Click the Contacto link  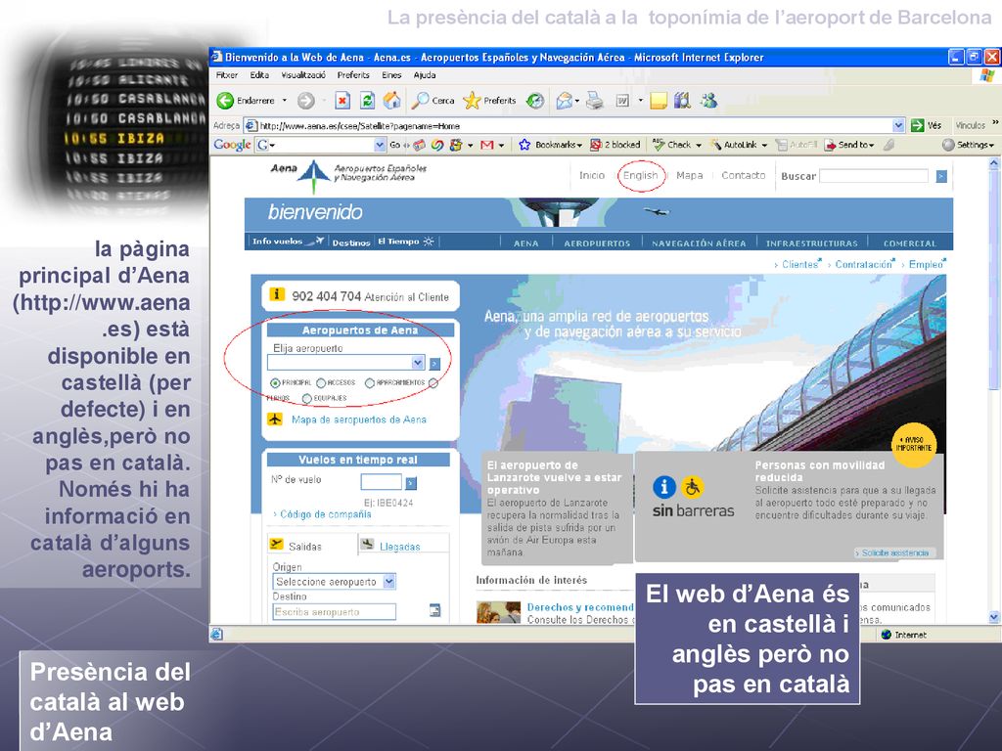744,175
